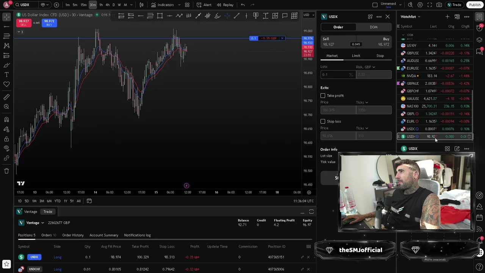This screenshot has height=273, width=485.
Task: Close the USDX position with X
Action: (308, 257)
